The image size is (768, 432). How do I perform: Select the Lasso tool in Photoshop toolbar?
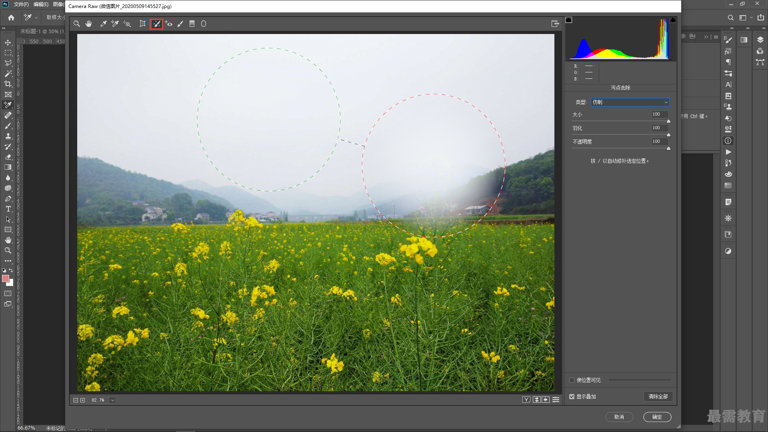pos(8,63)
